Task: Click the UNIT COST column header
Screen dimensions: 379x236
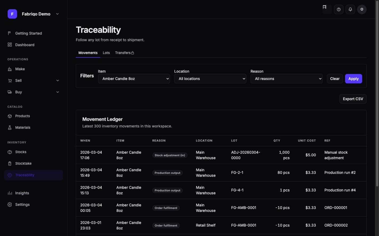Action: [307, 141]
